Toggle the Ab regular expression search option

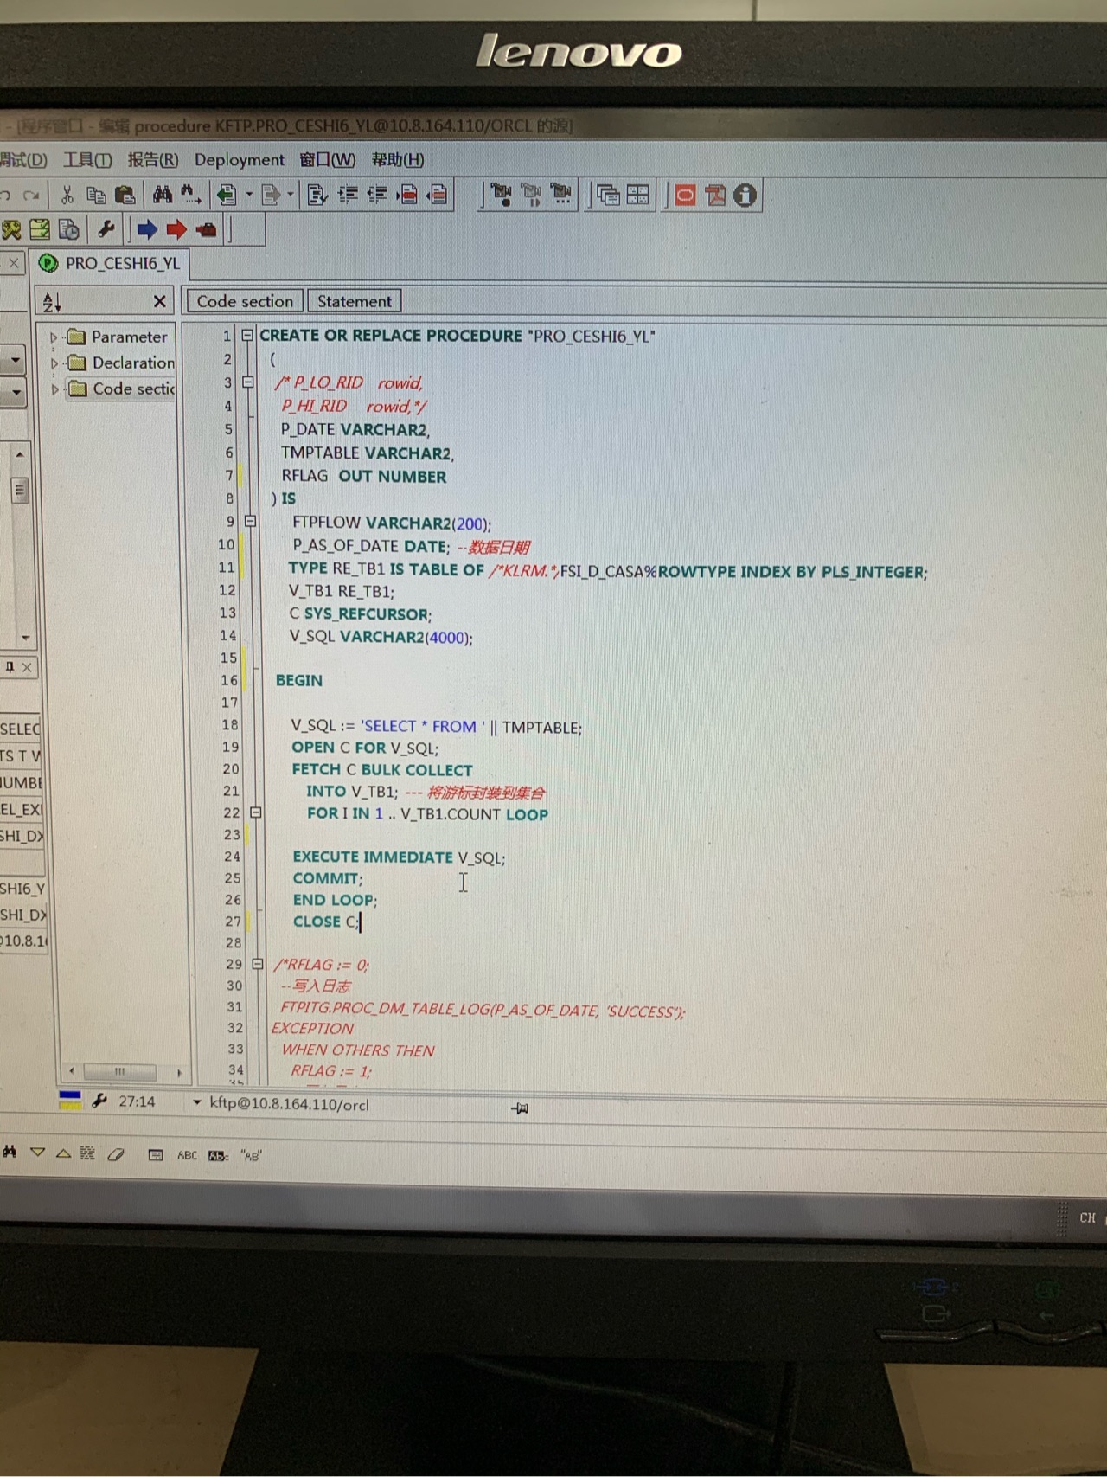click(218, 1156)
